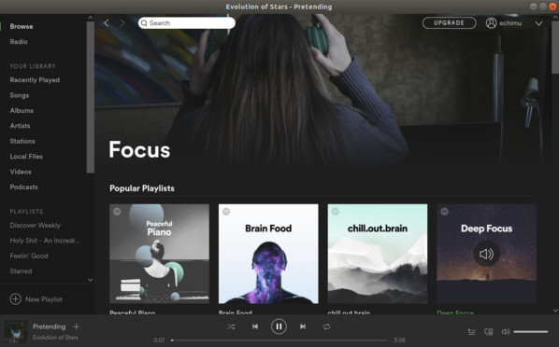Open the Radio section

(x=19, y=42)
